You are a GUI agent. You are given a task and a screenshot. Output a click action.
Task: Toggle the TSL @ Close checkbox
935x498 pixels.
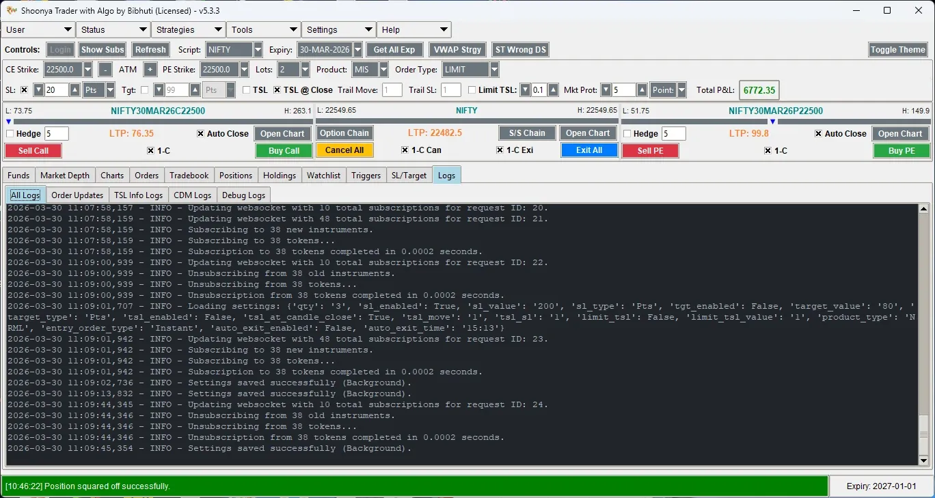[x=277, y=90]
